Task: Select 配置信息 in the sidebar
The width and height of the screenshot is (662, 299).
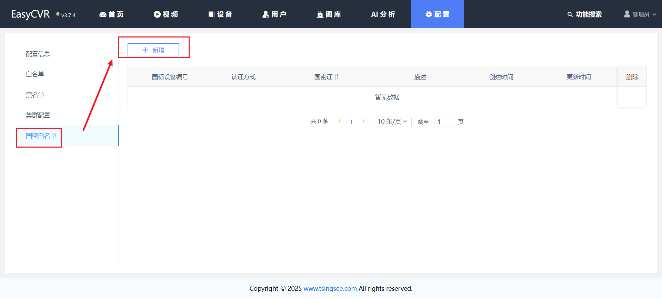Action: (38, 54)
